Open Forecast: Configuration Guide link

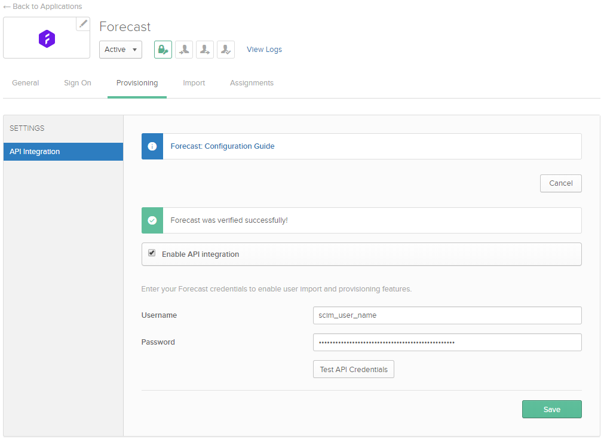click(223, 146)
